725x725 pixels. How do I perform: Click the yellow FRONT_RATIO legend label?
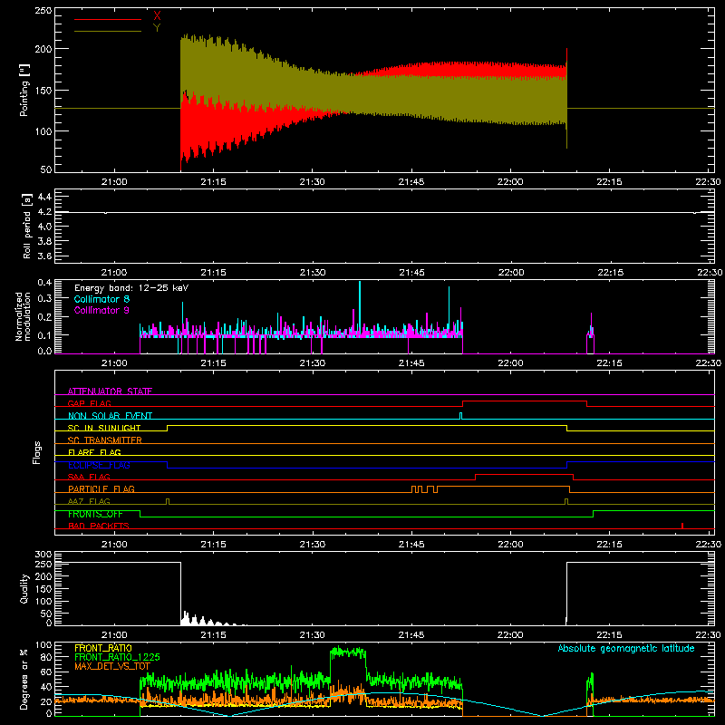[103, 648]
